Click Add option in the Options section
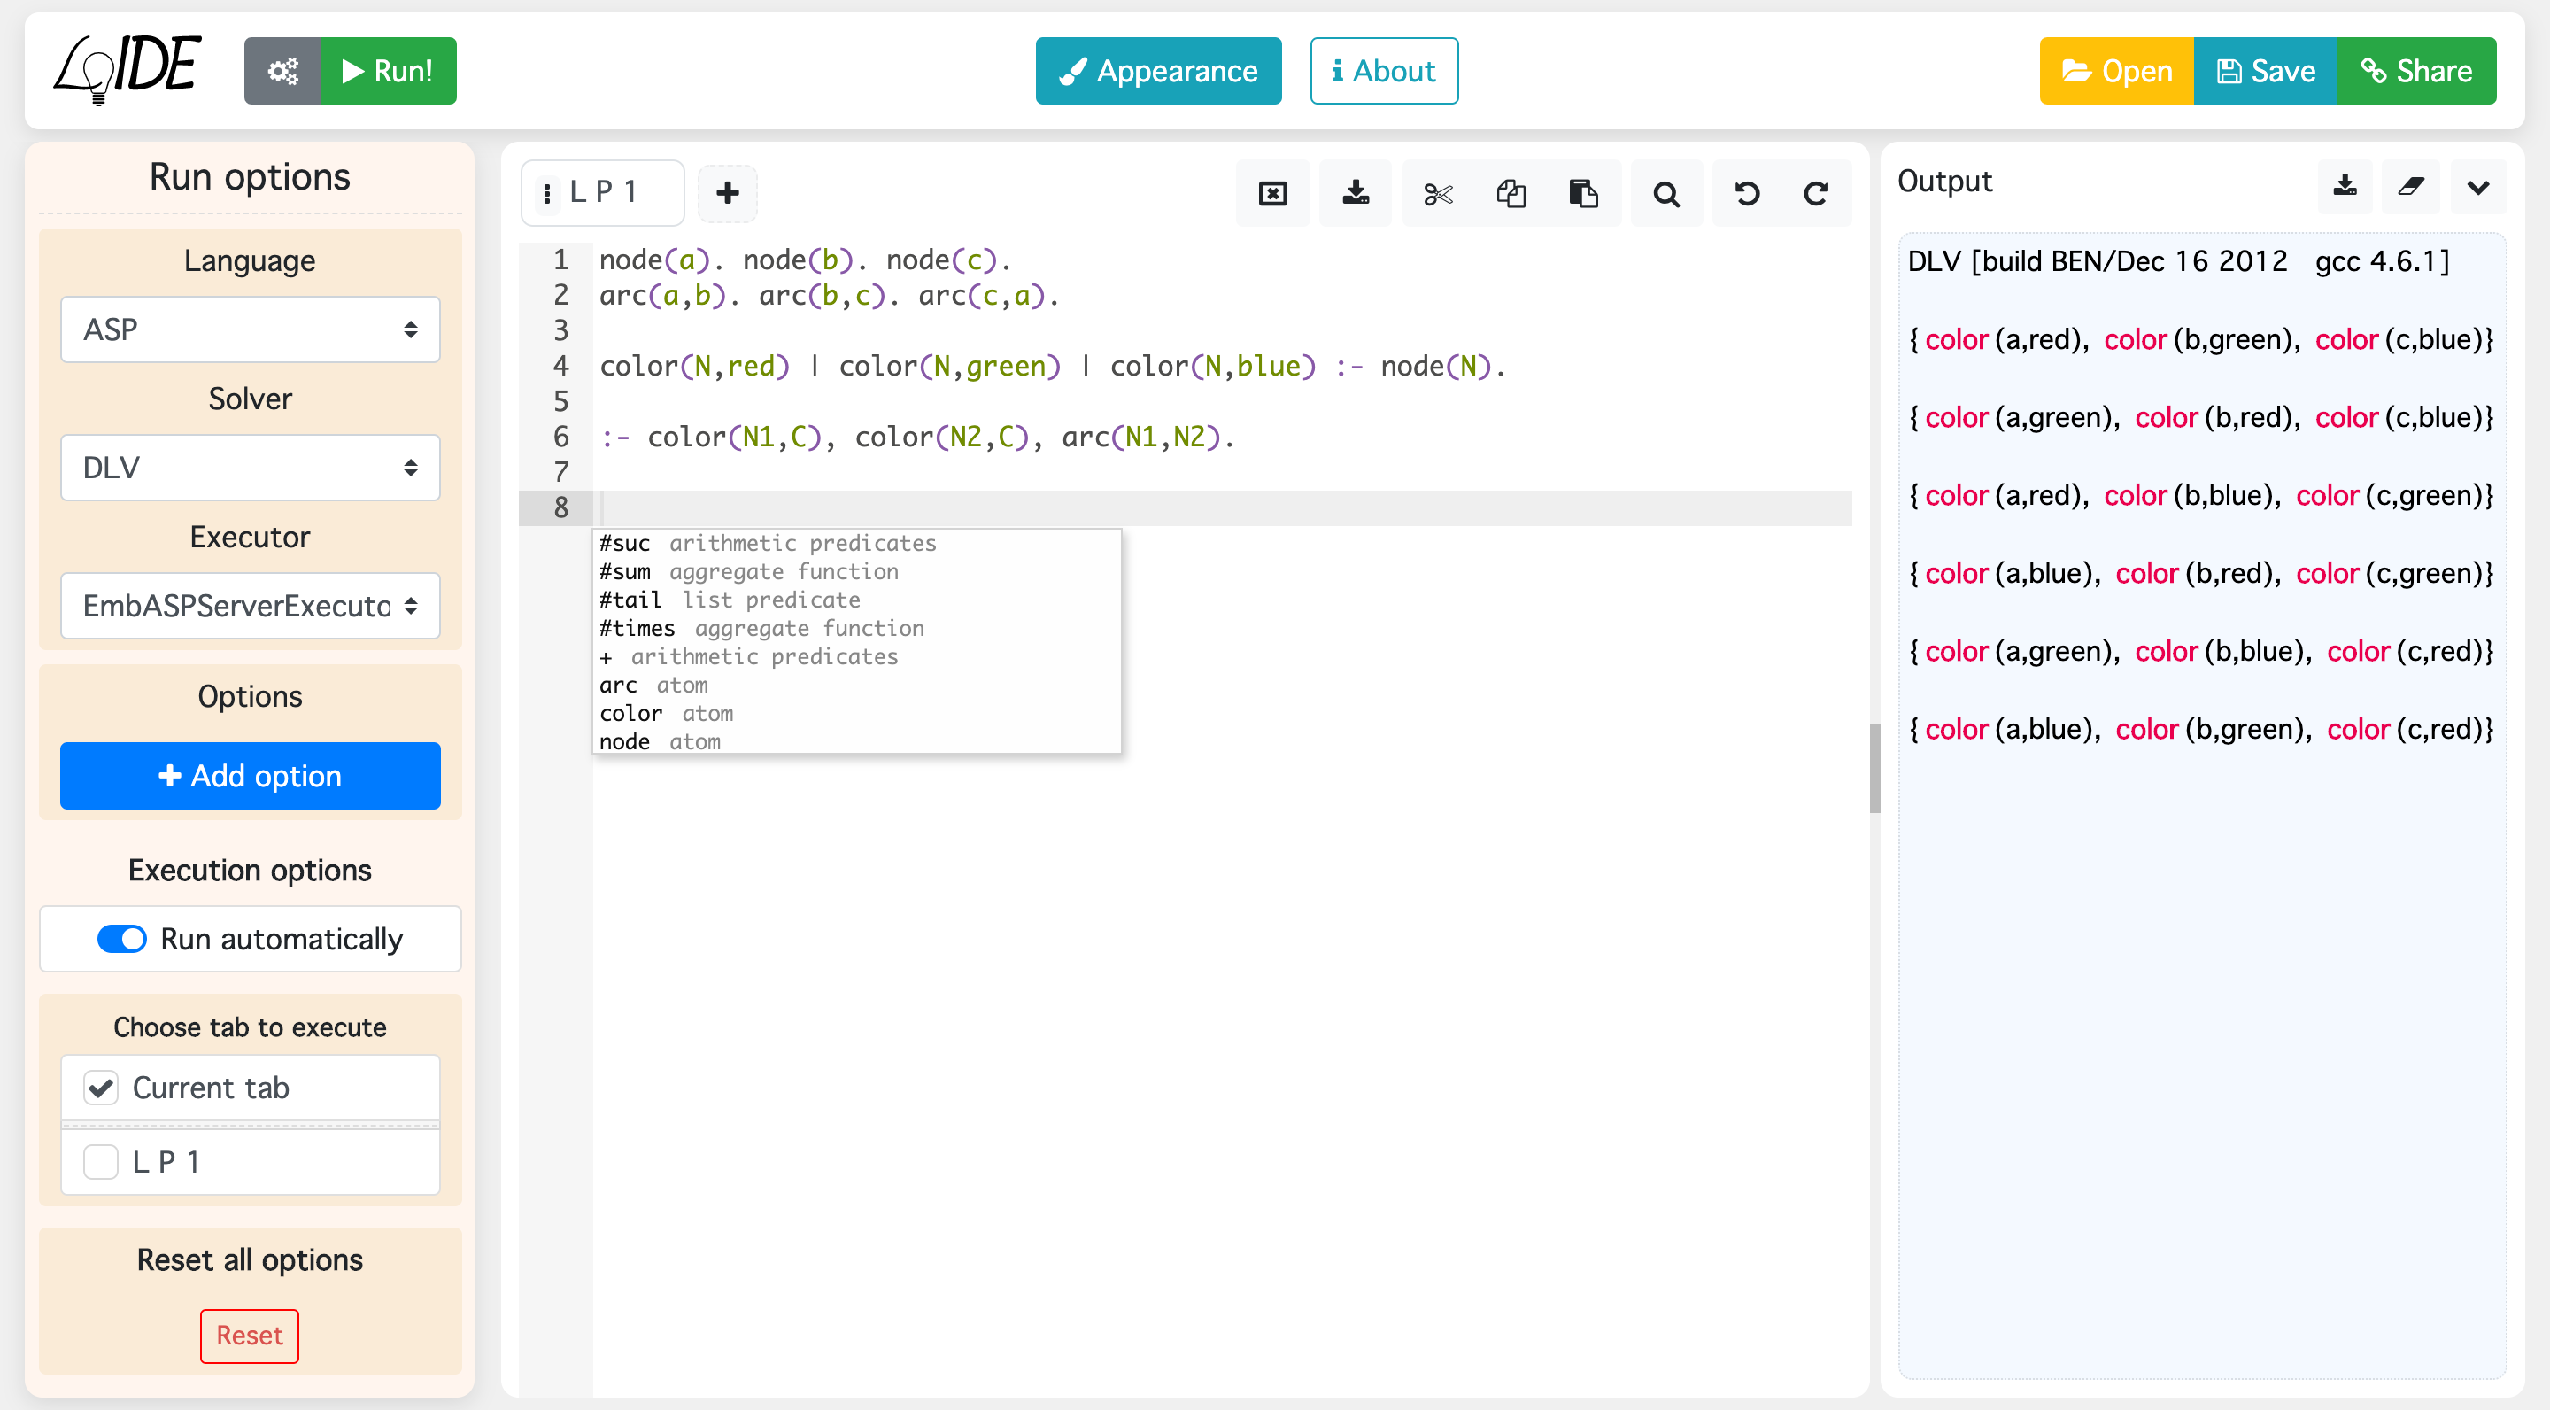 [250, 775]
